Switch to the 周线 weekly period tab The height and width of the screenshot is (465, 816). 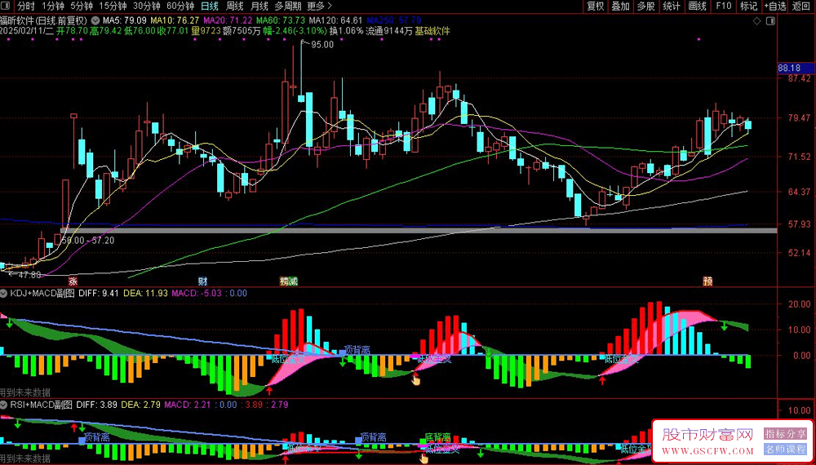235,6
